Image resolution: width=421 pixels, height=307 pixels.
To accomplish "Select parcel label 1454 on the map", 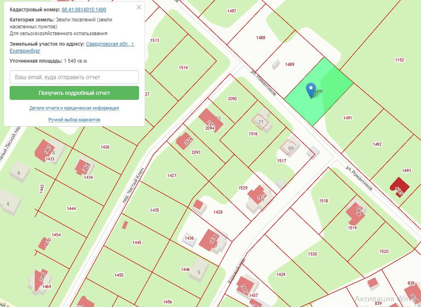I will pyautogui.click(x=56, y=235).
